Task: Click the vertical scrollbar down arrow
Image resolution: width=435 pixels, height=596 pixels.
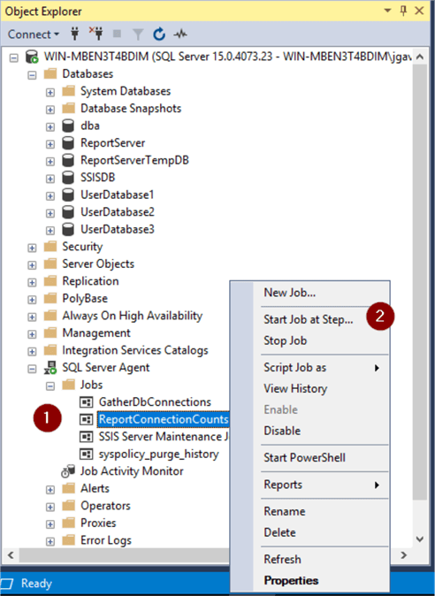Action: (x=419, y=539)
